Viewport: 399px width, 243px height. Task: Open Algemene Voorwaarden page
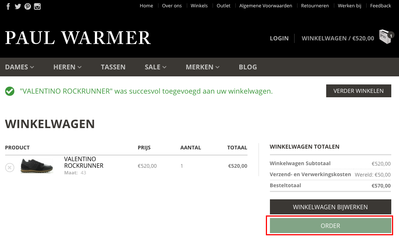click(266, 6)
